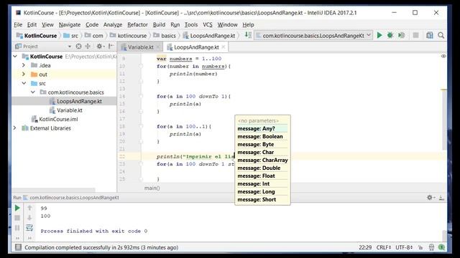This screenshot has width=460, height=258.
Task: Rerun program in Run panel
Action: pyautogui.click(x=17, y=208)
